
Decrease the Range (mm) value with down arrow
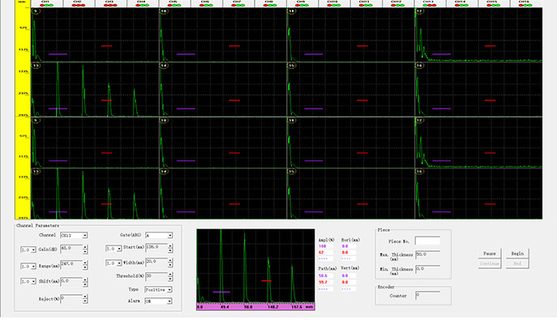point(85,268)
